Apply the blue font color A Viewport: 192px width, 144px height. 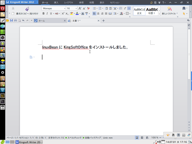pos(77,14)
